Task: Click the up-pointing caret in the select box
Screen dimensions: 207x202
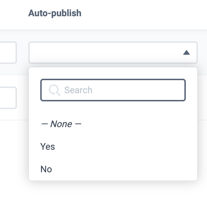Action: pyautogui.click(x=187, y=52)
